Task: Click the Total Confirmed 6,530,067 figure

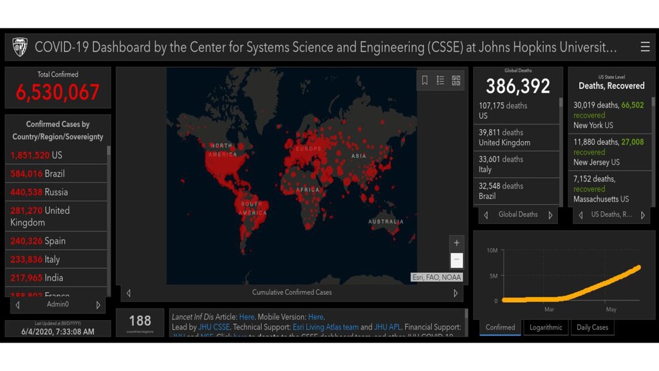Action: pyautogui.click(x=57, y=92)
